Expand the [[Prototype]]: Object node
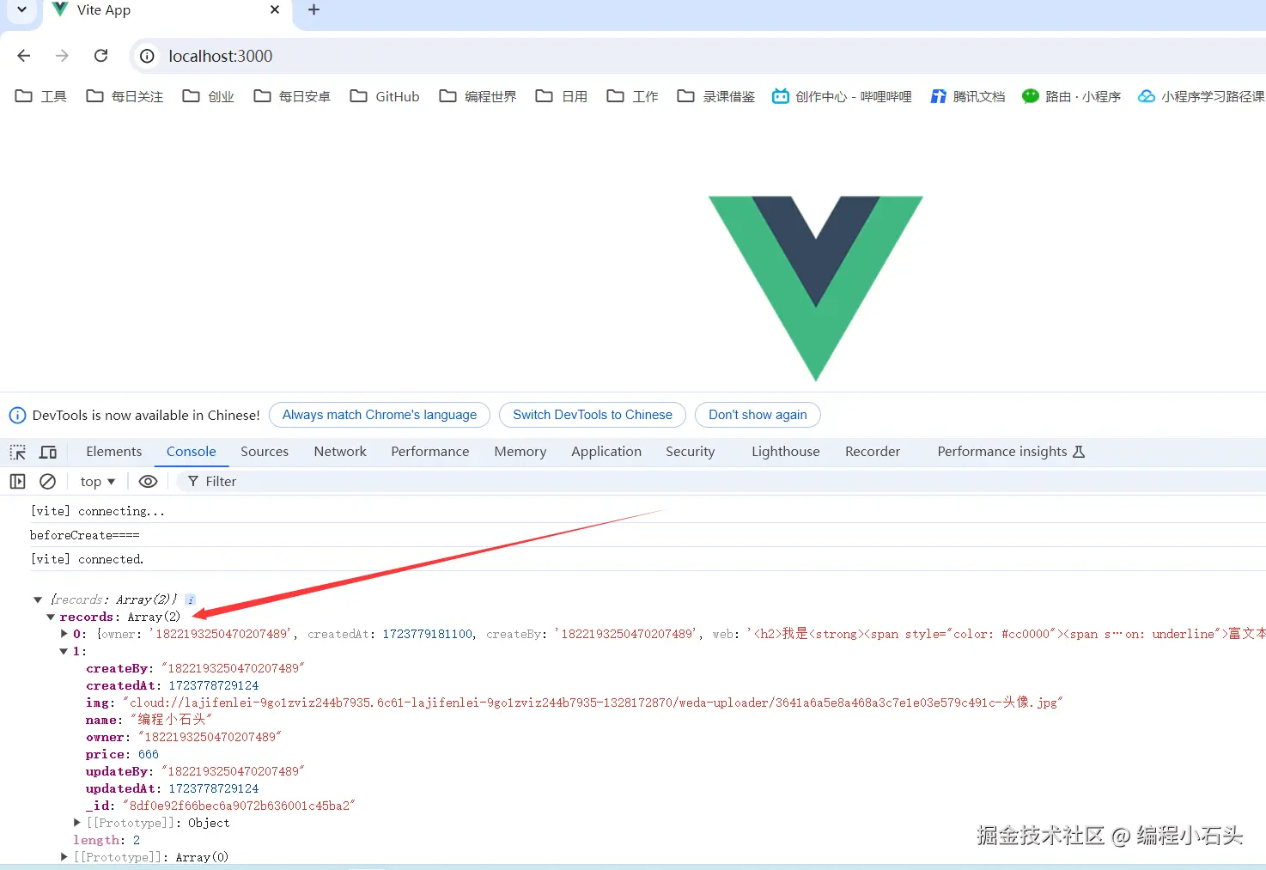Viewport: 1266px width, 870px height. 77,823
